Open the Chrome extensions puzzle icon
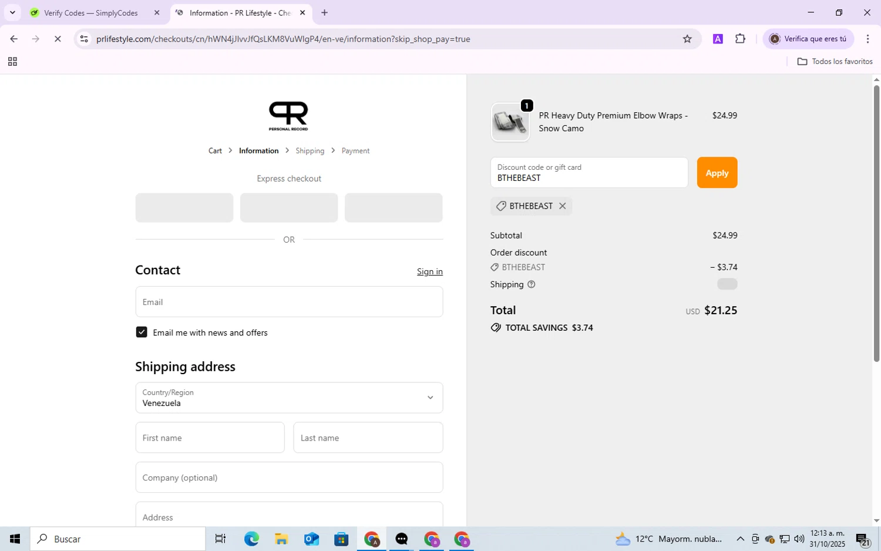This screenshot has width=881, height=551. (x=740, y=39)
